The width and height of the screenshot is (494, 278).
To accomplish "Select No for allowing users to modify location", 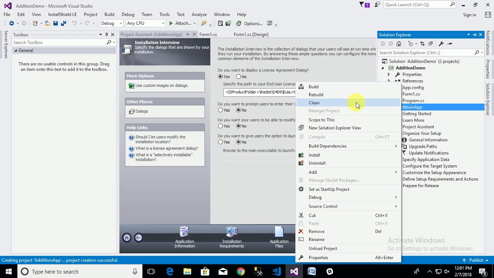I will click(239, 126).
